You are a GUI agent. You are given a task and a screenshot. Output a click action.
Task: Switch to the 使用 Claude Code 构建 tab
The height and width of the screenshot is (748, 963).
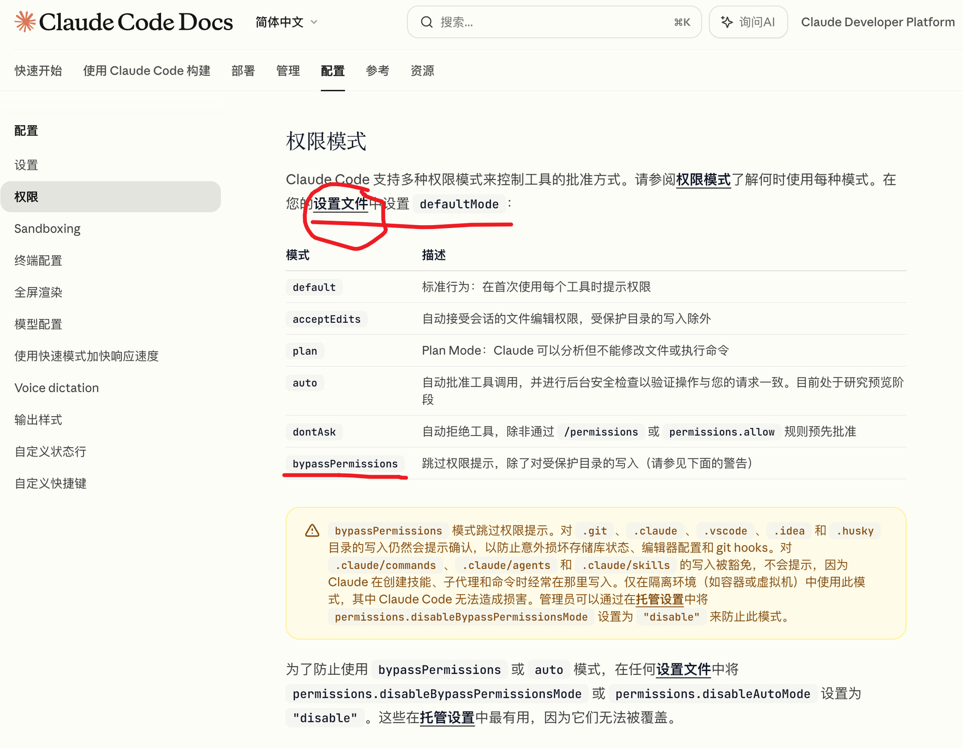(146, 71)
